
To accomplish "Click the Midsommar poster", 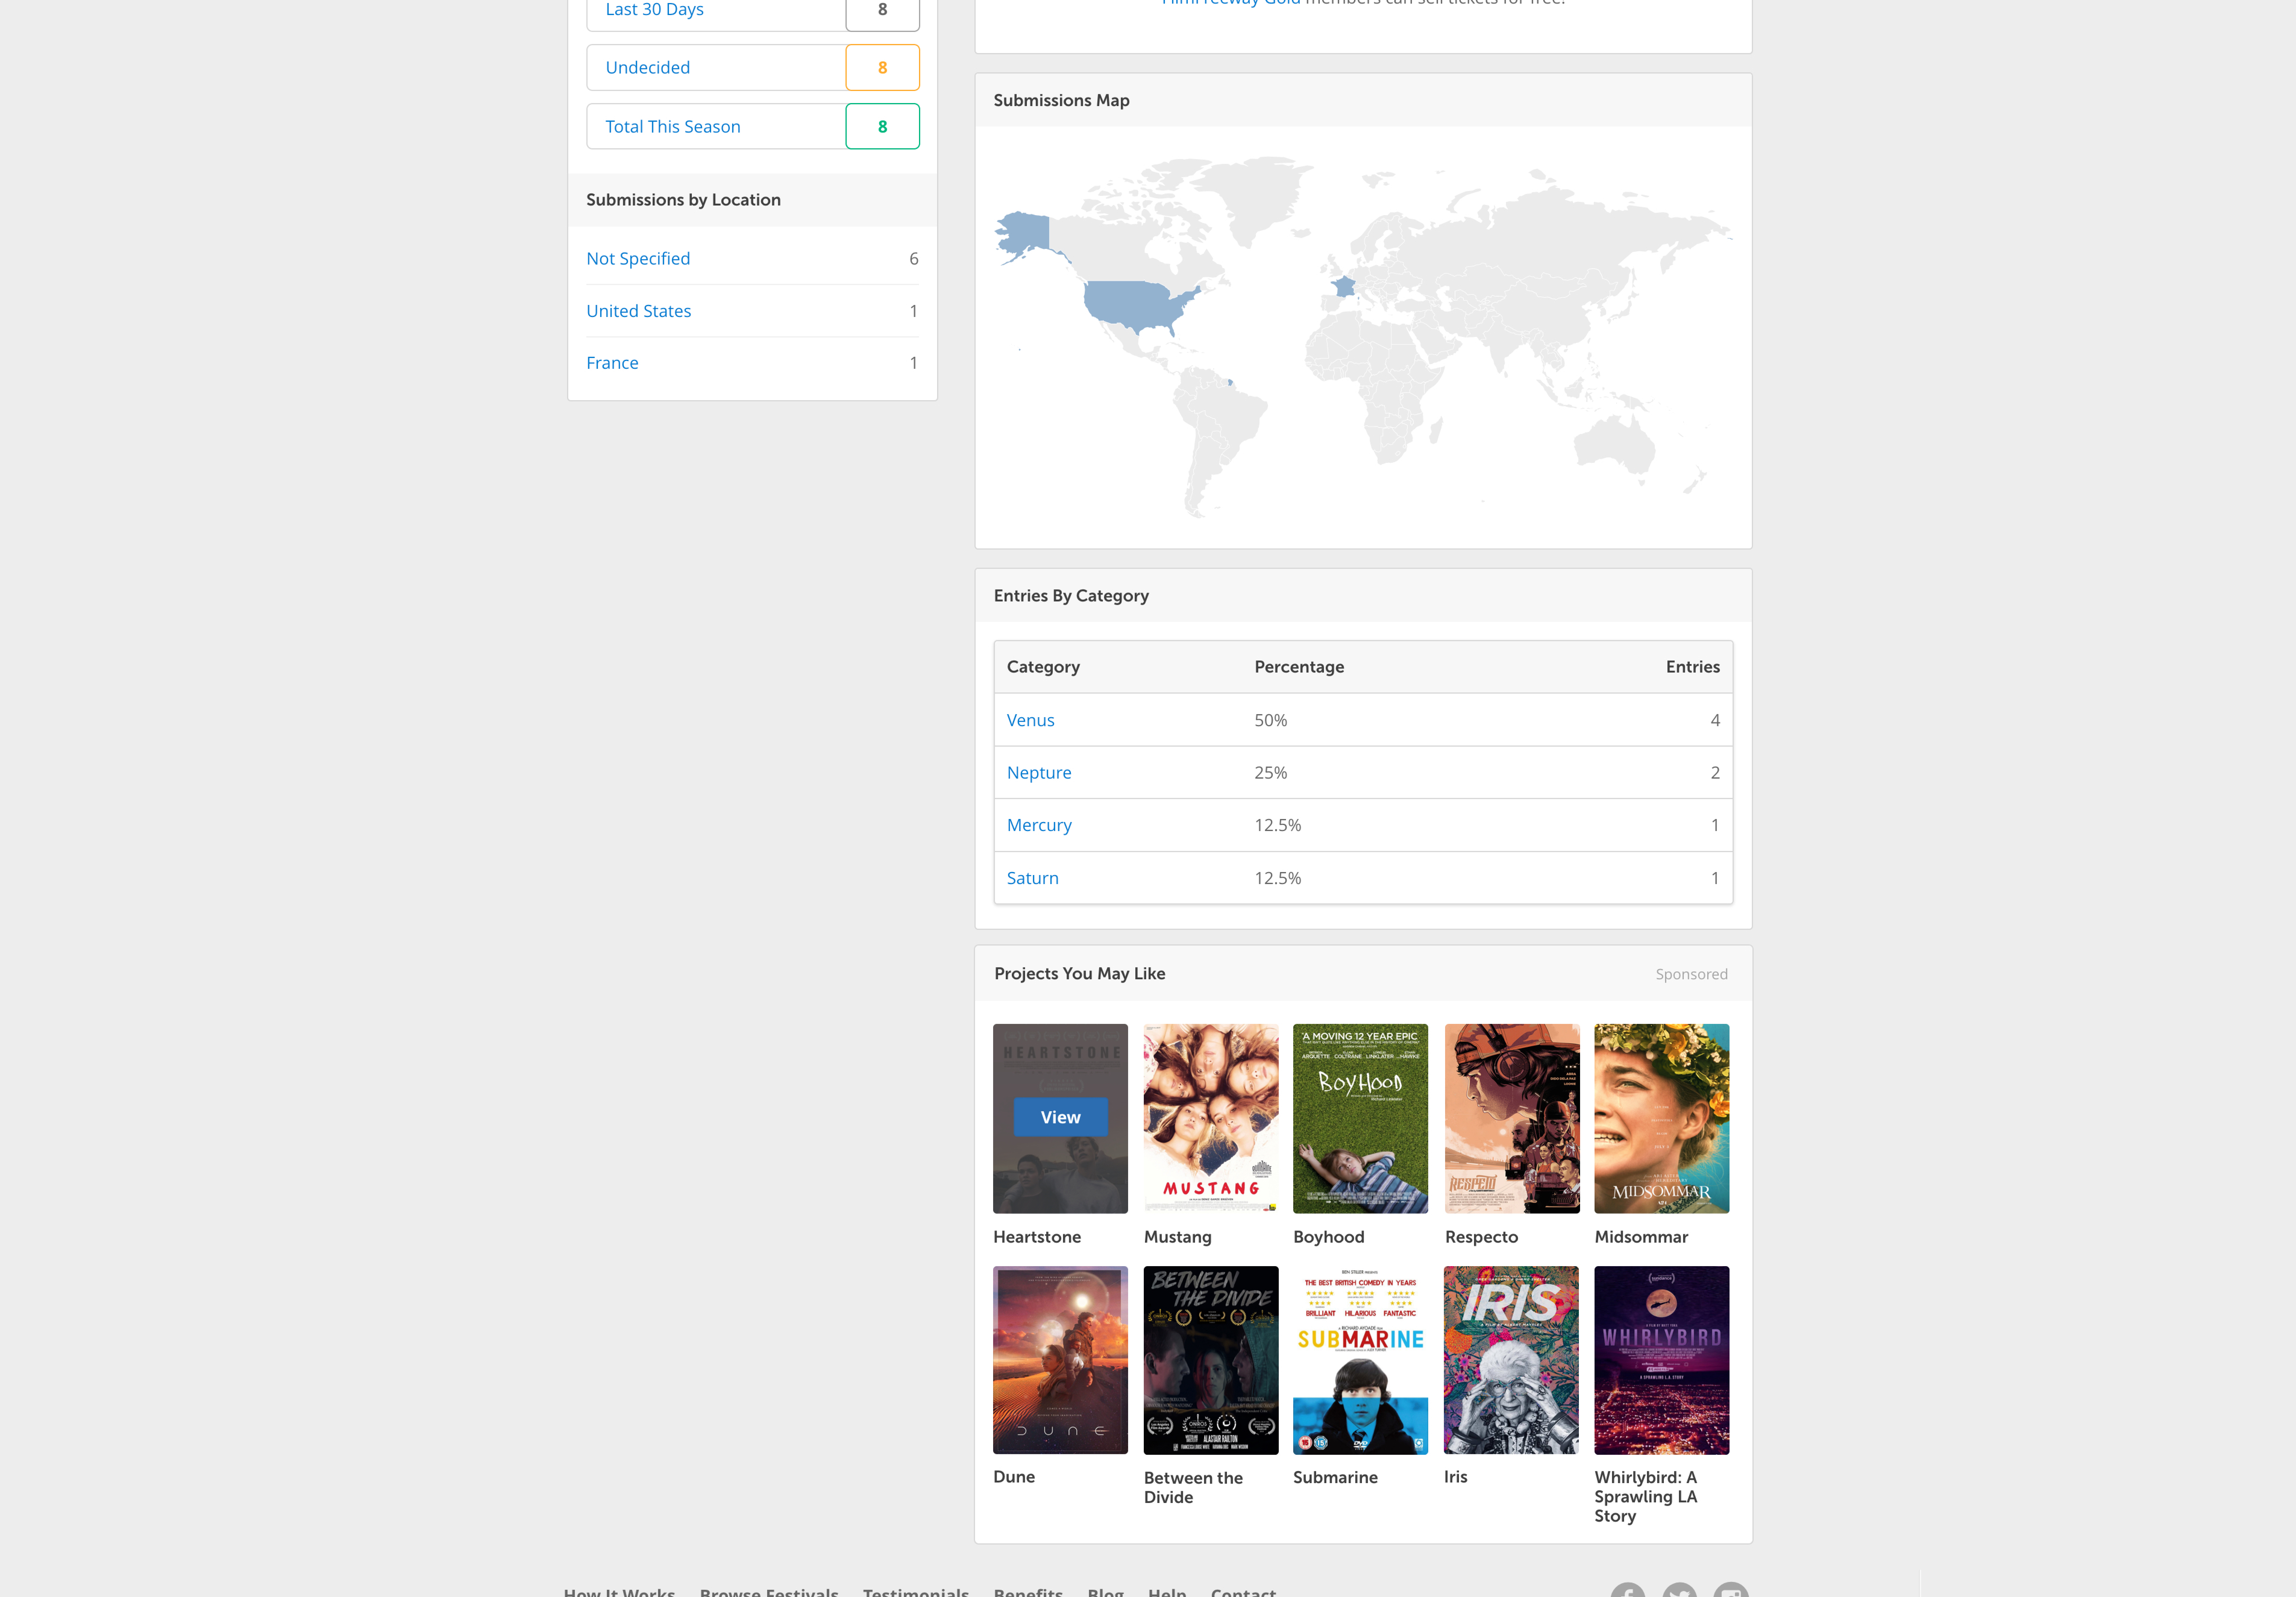I will pos(1661,1118).
